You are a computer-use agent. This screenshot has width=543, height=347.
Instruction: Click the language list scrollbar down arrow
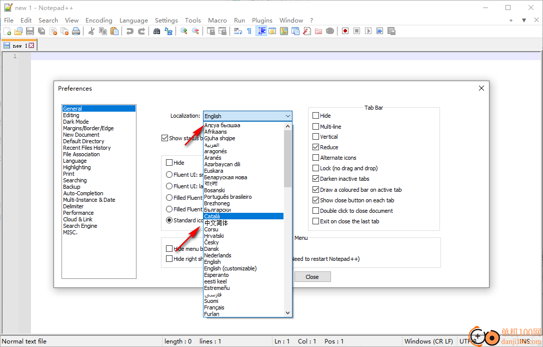pos(287,313)
